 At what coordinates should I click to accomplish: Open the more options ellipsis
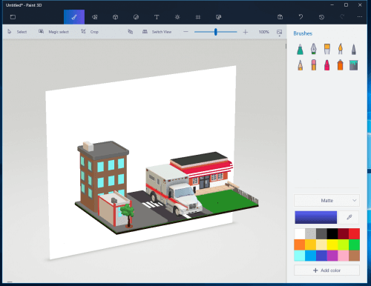click(x=360, y=17)
